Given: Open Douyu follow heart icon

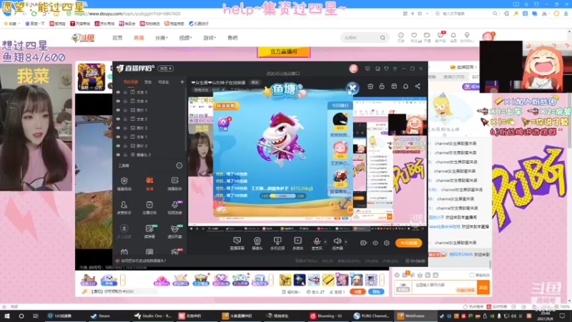Looking at the screenshot, I should point(414,37).
